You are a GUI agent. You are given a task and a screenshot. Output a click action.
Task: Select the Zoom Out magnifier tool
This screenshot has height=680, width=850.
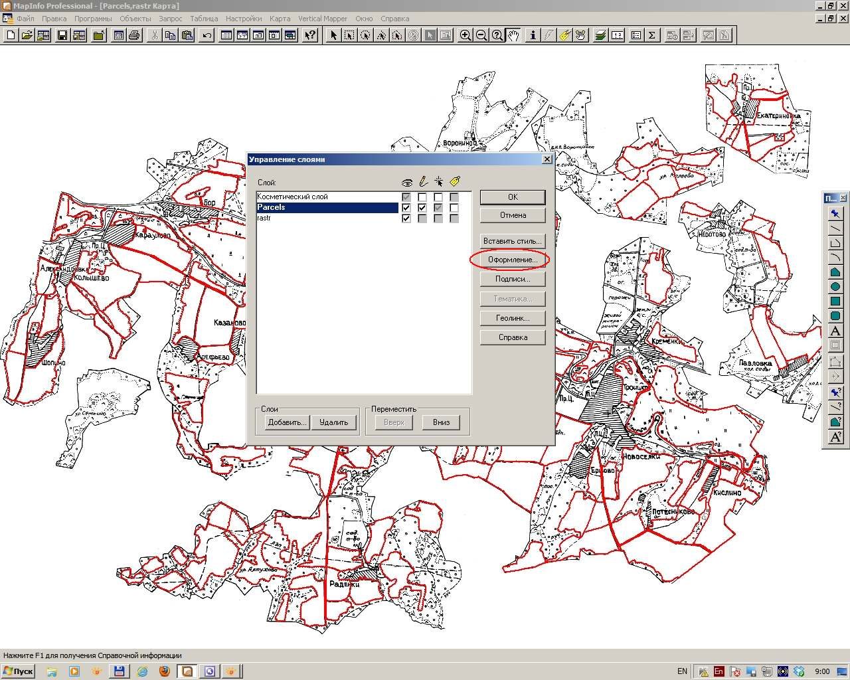coord(481,35)
